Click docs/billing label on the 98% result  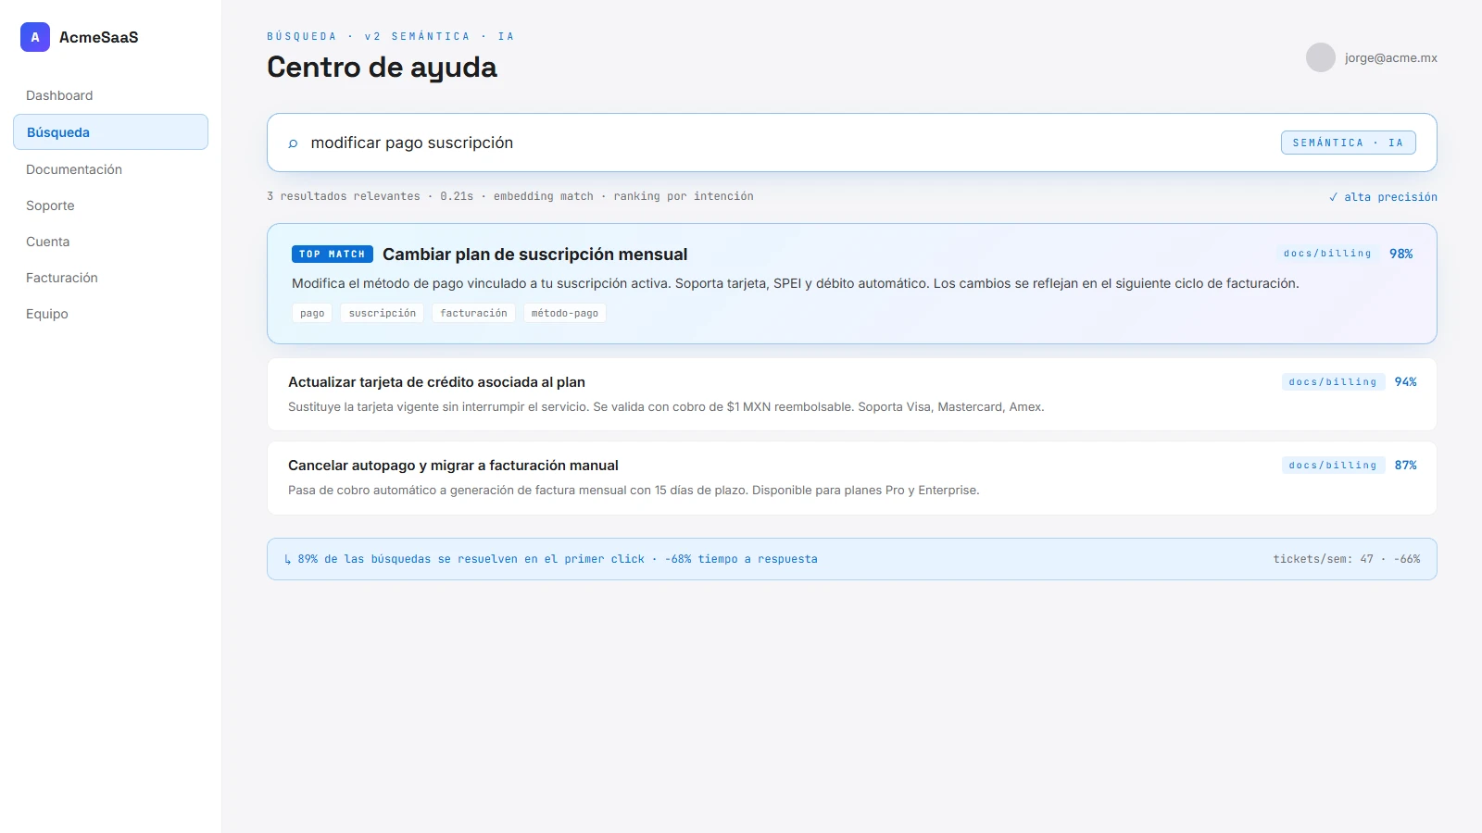(1327, 254)
